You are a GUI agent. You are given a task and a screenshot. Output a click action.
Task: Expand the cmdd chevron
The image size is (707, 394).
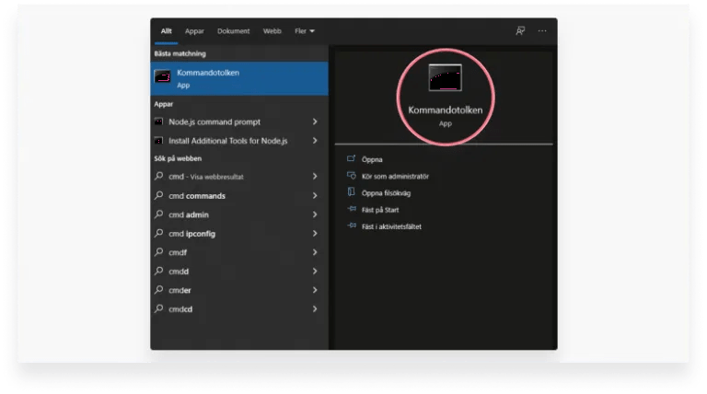(315, 272)
